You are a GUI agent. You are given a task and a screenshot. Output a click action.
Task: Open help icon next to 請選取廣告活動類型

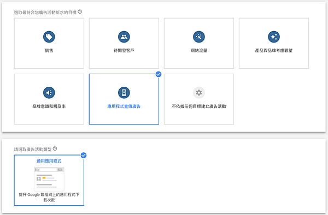55,148
